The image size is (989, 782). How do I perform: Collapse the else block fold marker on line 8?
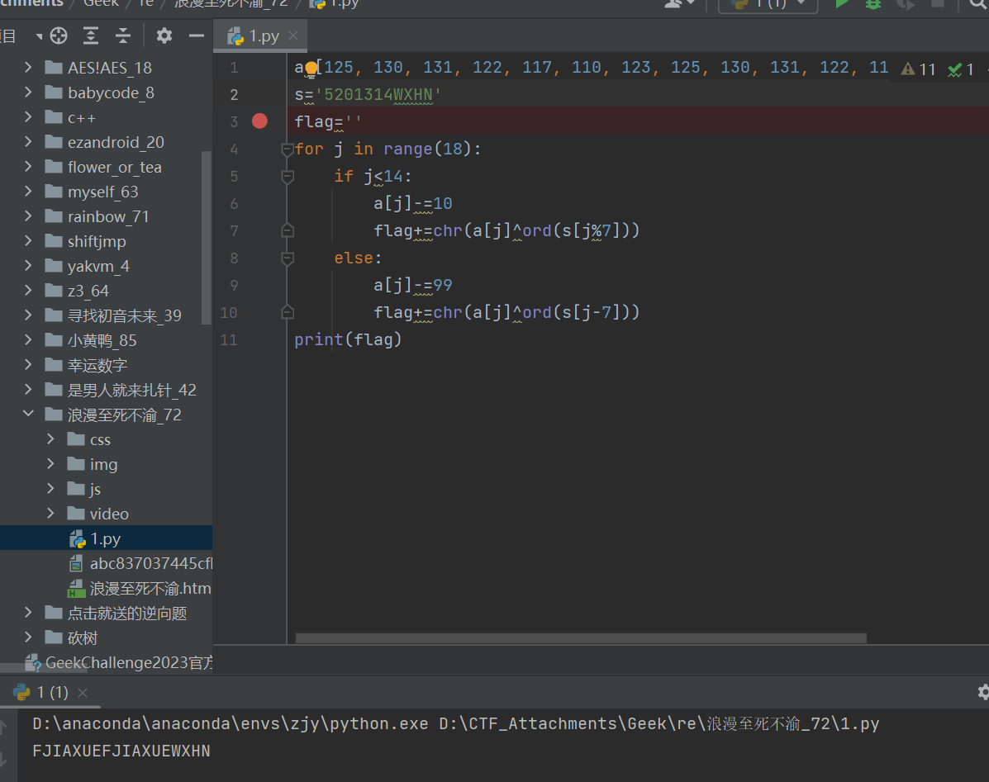coord(288,258)
